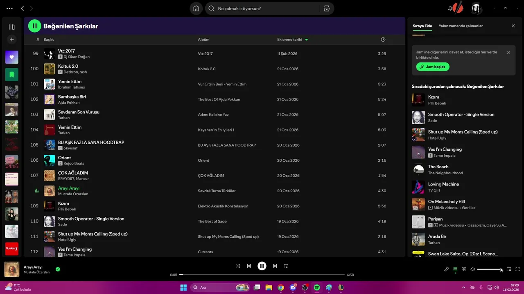Select Arada Bir by Tarkan in the queue

(x=463, y=239)
